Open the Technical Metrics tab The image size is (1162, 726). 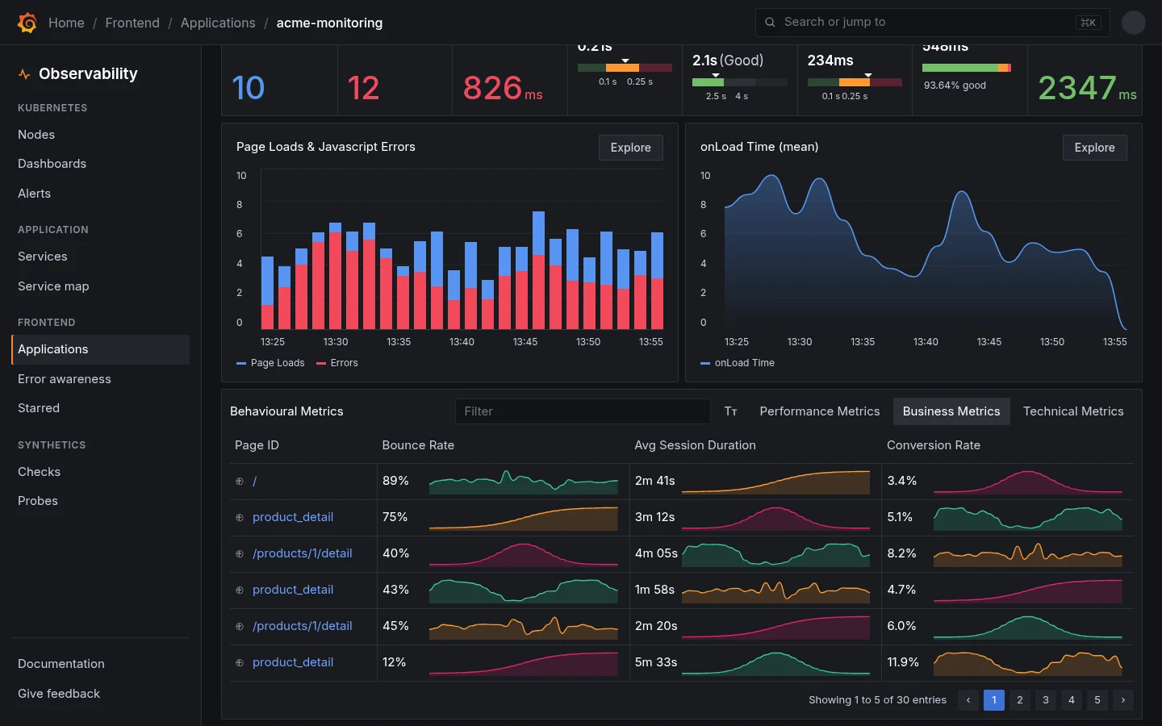click(x=1073, y=411)
